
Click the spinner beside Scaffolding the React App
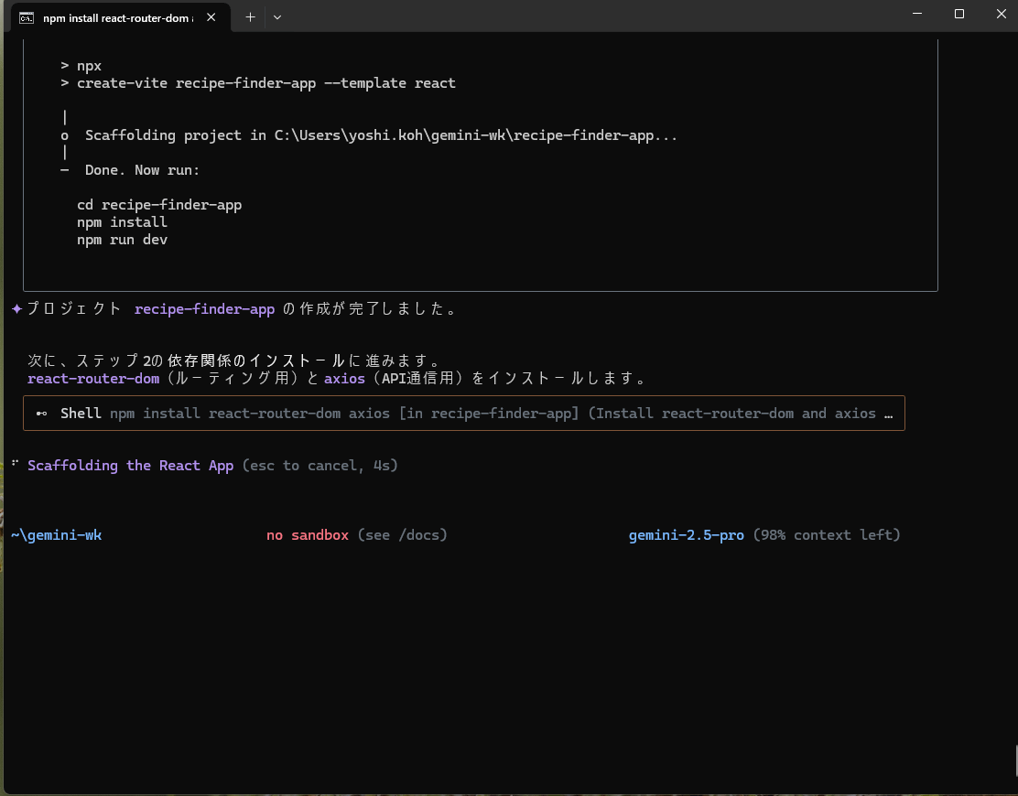pyautogui.click(x=16, y=465)
